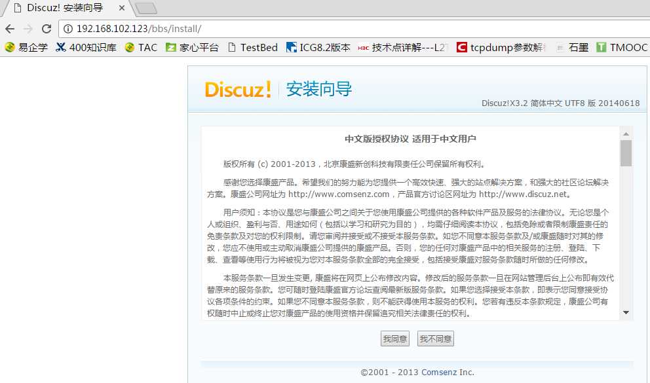Screen dimensions: 650x383
Task: Open the 石墨 bookmark
Action: click(x=573, y=48)
